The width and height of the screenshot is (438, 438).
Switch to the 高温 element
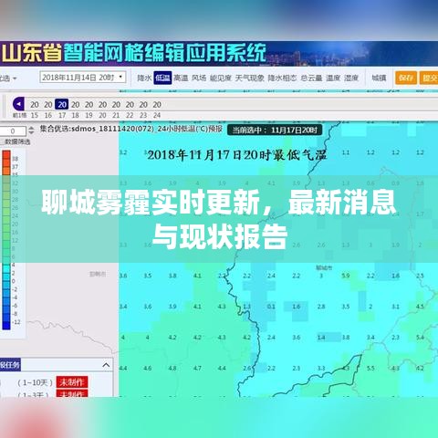tap(181, 78)
